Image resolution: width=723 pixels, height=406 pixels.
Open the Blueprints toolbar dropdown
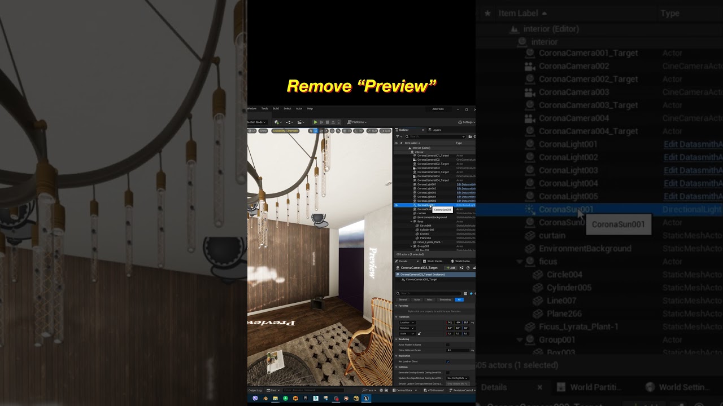click(290, 122)
